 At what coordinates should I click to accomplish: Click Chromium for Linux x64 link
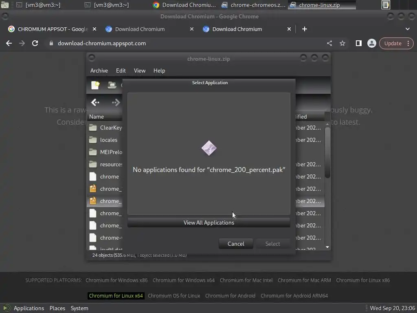(x=116, y=296)
